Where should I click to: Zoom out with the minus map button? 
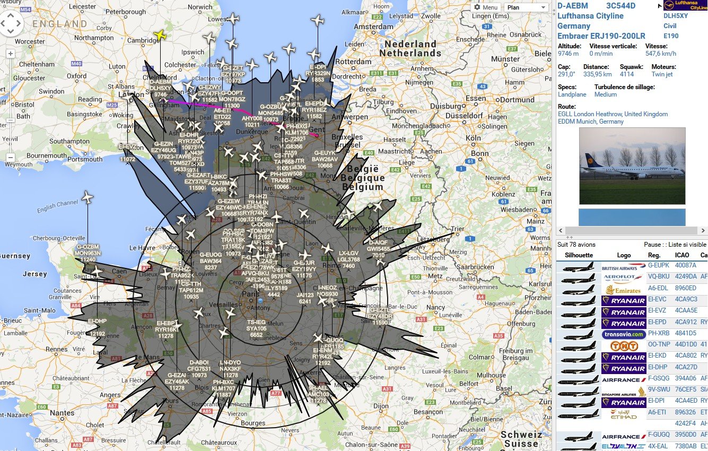click(11, 158)
